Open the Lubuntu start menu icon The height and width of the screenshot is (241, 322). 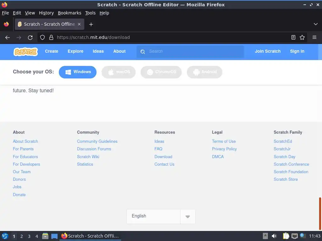pos(5,236)
